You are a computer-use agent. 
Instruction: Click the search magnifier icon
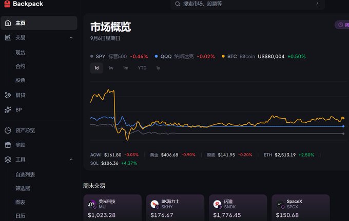pos(178,4)
